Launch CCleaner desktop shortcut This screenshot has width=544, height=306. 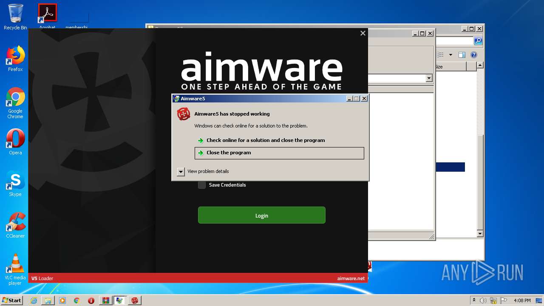(15, 225)
